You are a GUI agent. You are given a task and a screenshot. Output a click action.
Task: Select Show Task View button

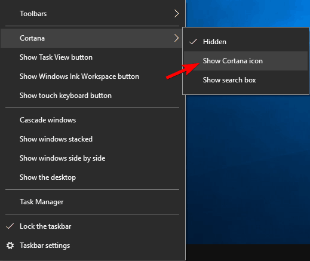(x=93, y=57)
